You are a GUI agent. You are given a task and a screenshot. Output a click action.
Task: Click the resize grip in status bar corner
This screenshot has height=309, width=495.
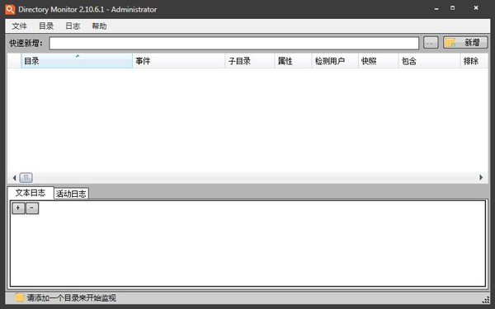click(x=486, y=300)
